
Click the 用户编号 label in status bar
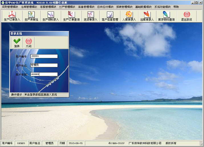coord(7,143)
